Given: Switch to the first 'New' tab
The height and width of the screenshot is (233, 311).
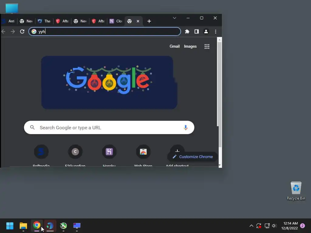Looking at the screenshot, I should click(x=26, y=21).
